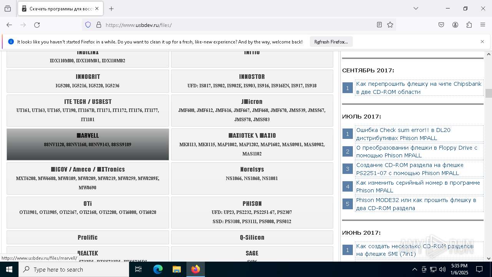Open highlighted MARVELL card
Viewport: 492px width, 277px height.
[88, 144]
